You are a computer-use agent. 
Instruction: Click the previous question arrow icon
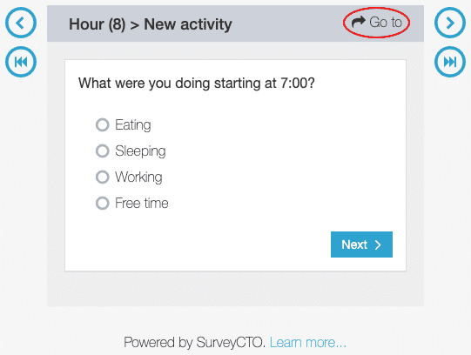click(x=21, y=23)
